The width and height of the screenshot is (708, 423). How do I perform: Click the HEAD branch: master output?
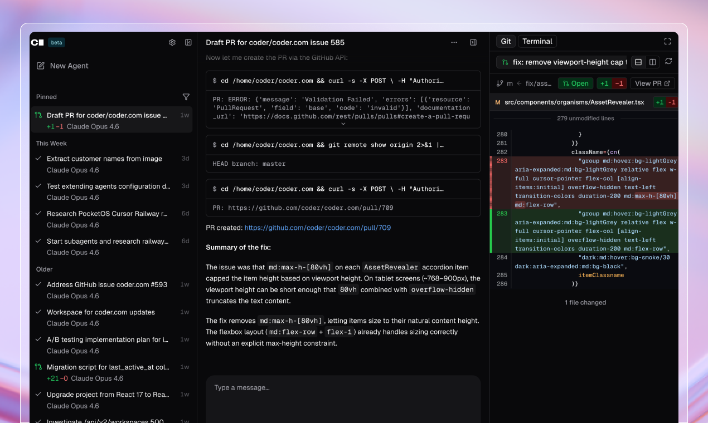(x=249, y=164)
